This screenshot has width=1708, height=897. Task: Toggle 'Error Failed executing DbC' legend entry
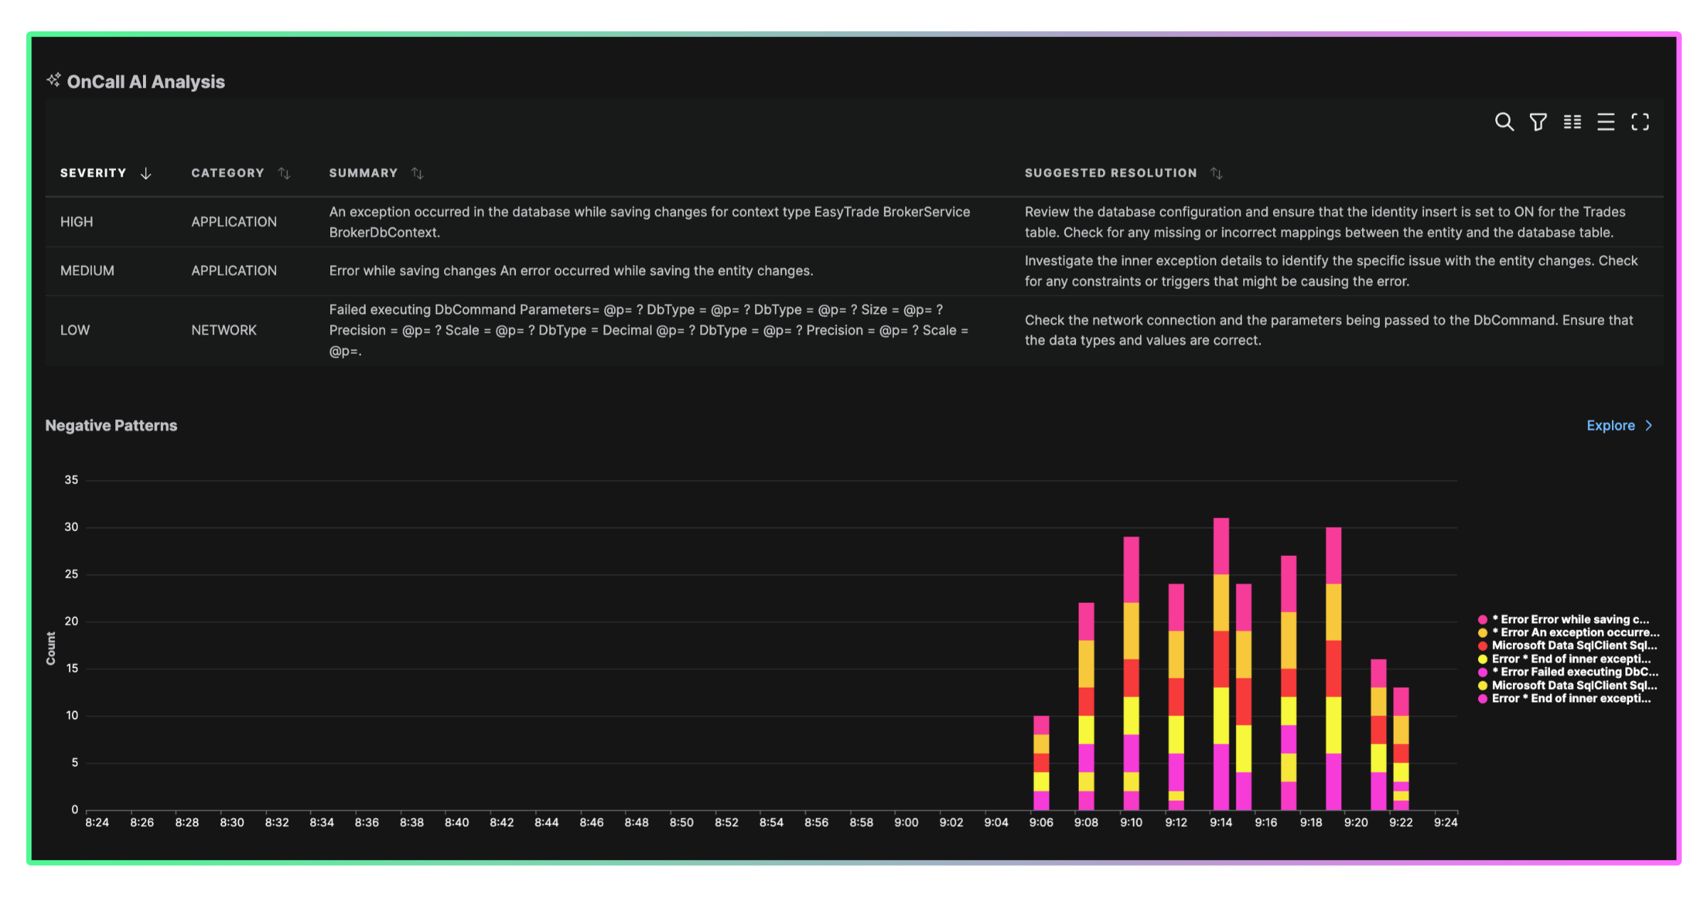(1575, 671)
